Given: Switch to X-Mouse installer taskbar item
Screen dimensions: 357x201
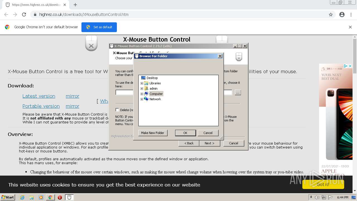Looking at the screenshot, I should (69, 197).
